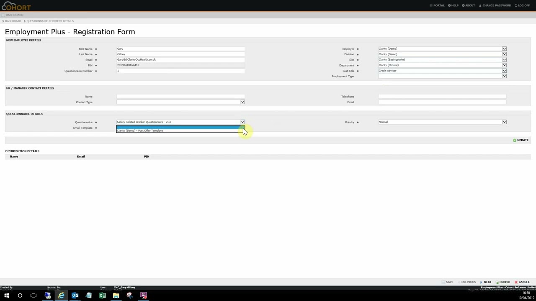Open Excel from the taskbar
The height and width of the screenshot is (301, 536).
(x=102, y=296)
